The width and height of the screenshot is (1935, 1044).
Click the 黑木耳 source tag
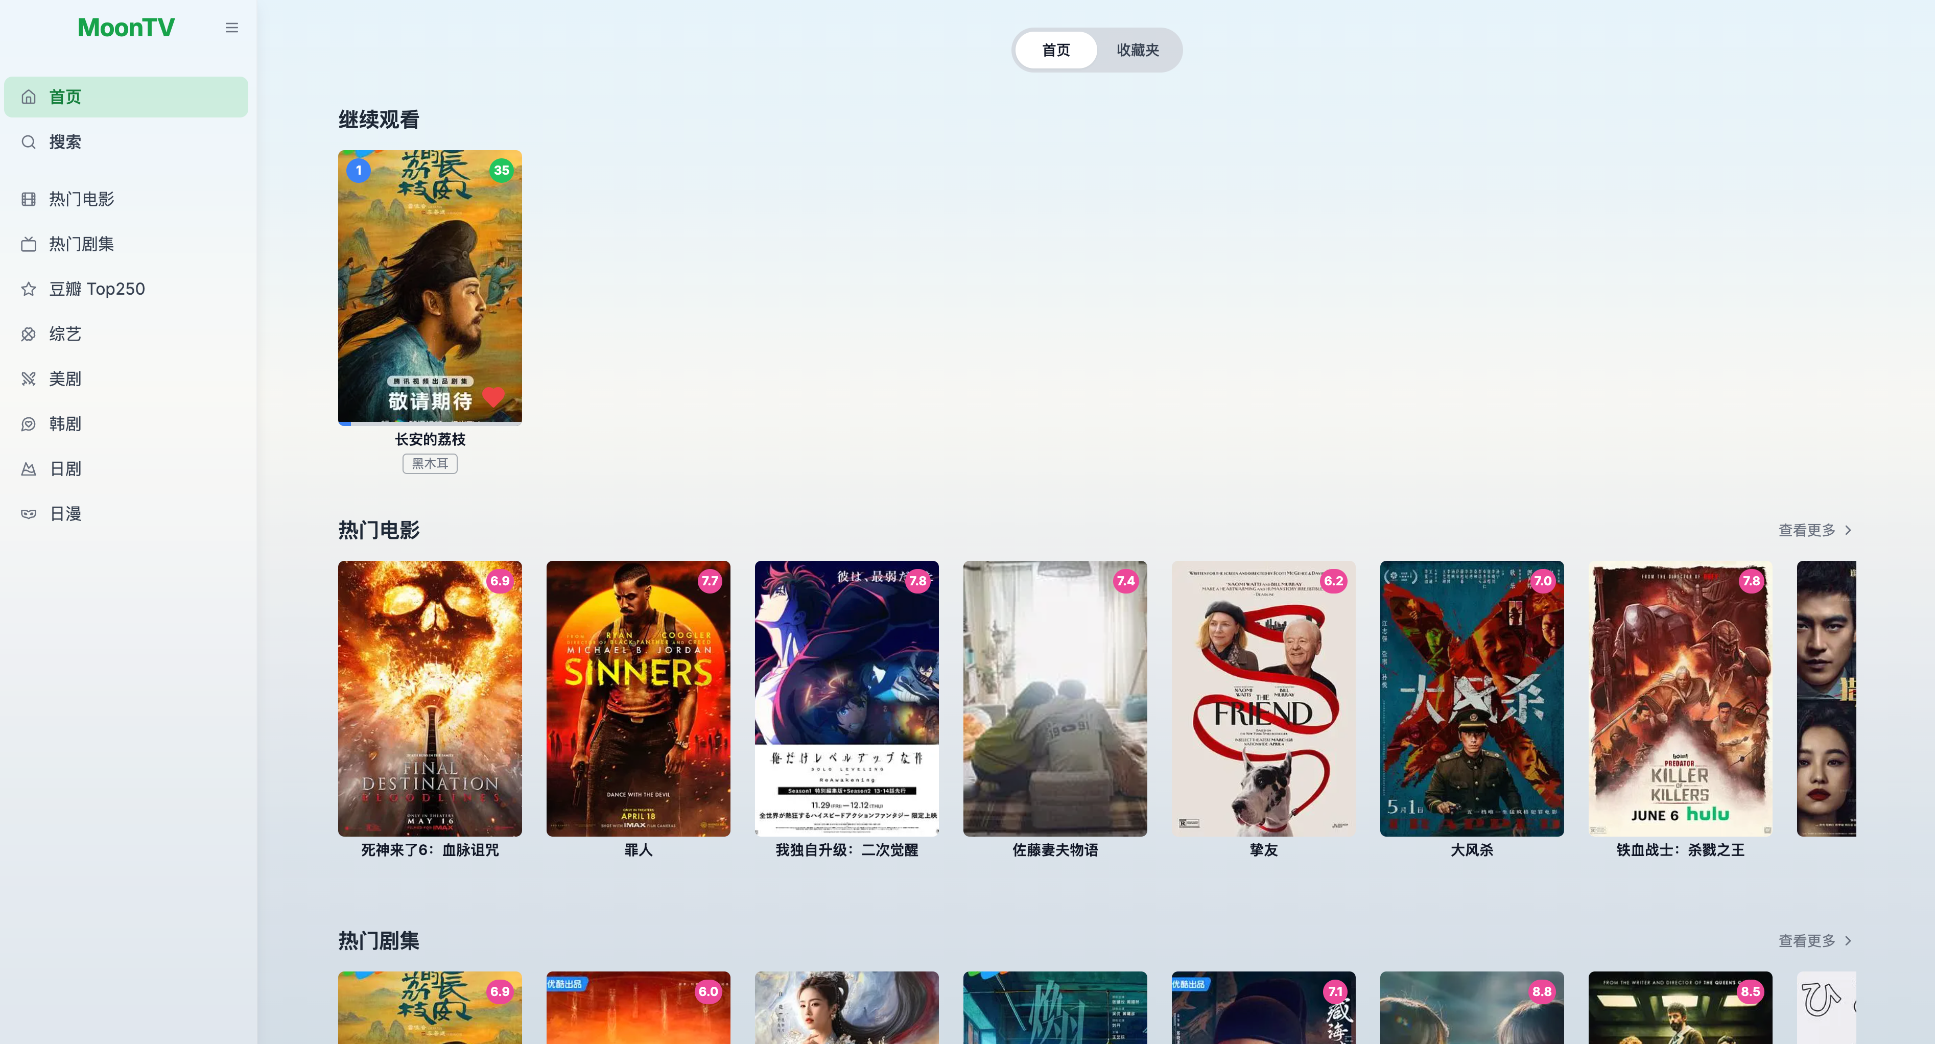[x=430, y=463]
